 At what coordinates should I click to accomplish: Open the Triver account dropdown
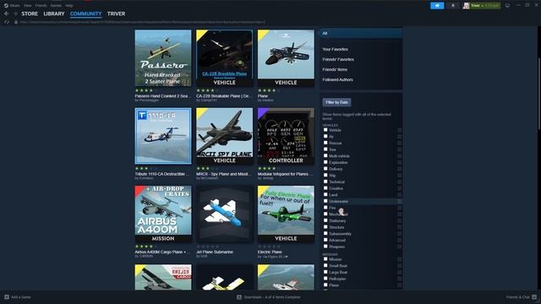point(484,6)
